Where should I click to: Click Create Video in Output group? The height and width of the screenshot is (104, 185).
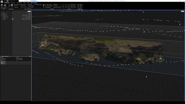click(x=73, y=4)
